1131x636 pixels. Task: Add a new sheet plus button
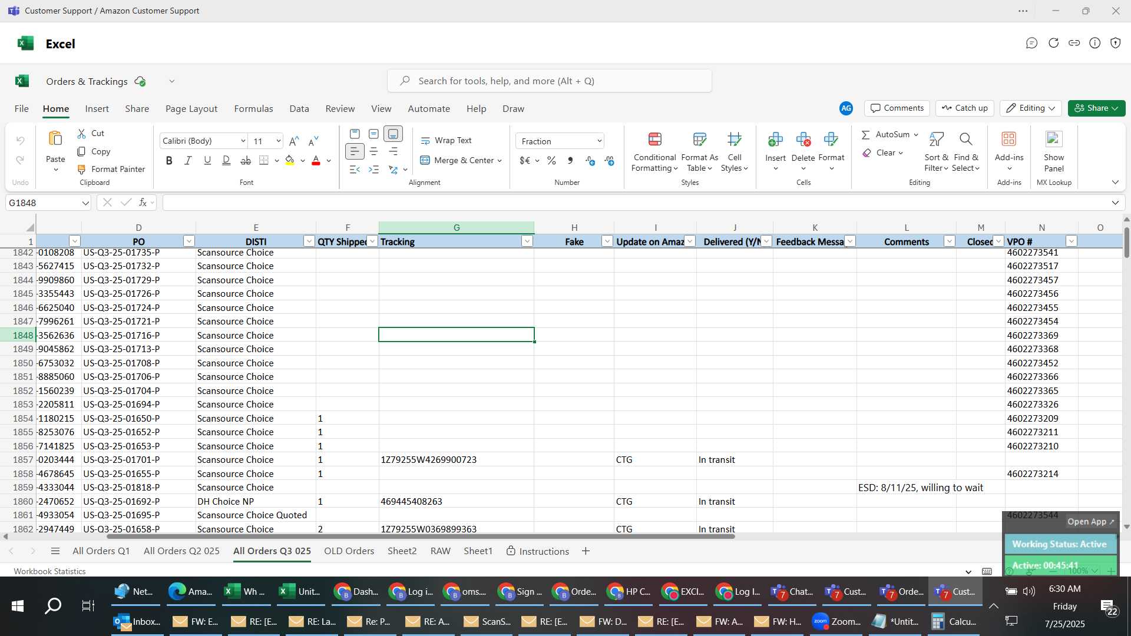(x=586, y=551)
